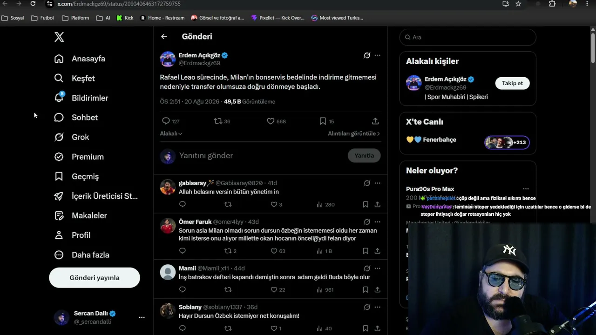Open more options on Erdem Açıkgöz's post
The width and height of the screenshot is (596, 335).
tap(378, 55)
